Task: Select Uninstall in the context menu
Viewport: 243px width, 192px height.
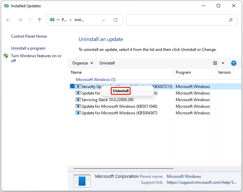Action: [121, 91]
